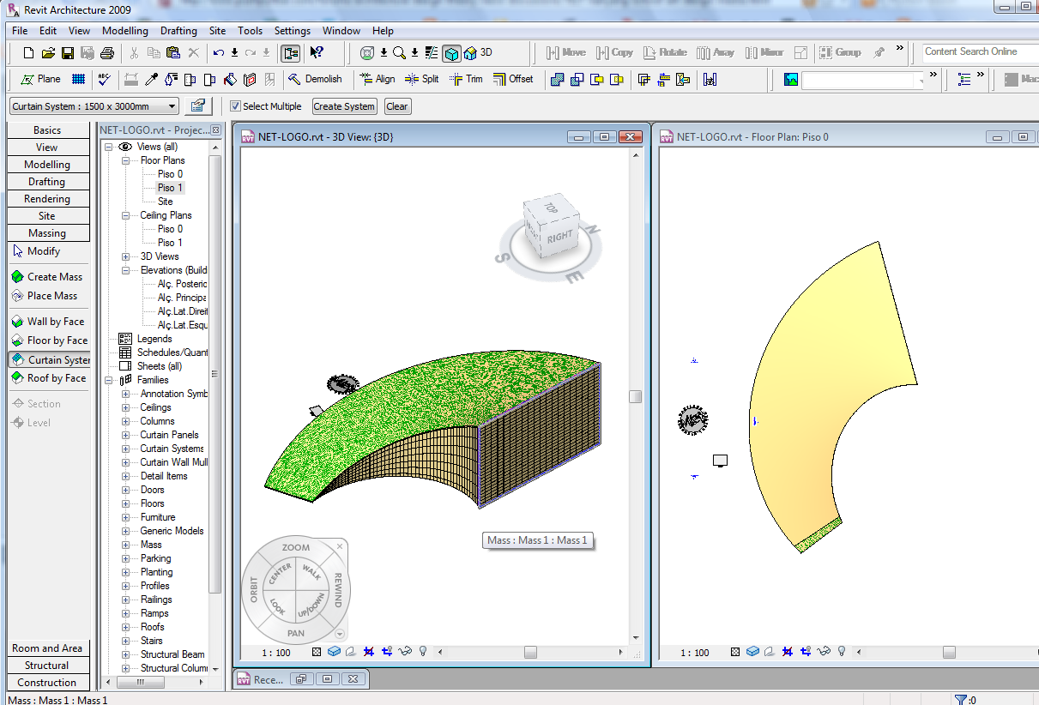Click the Create System button
Viewport: 1039px width, 705px height.
point(344,106)
